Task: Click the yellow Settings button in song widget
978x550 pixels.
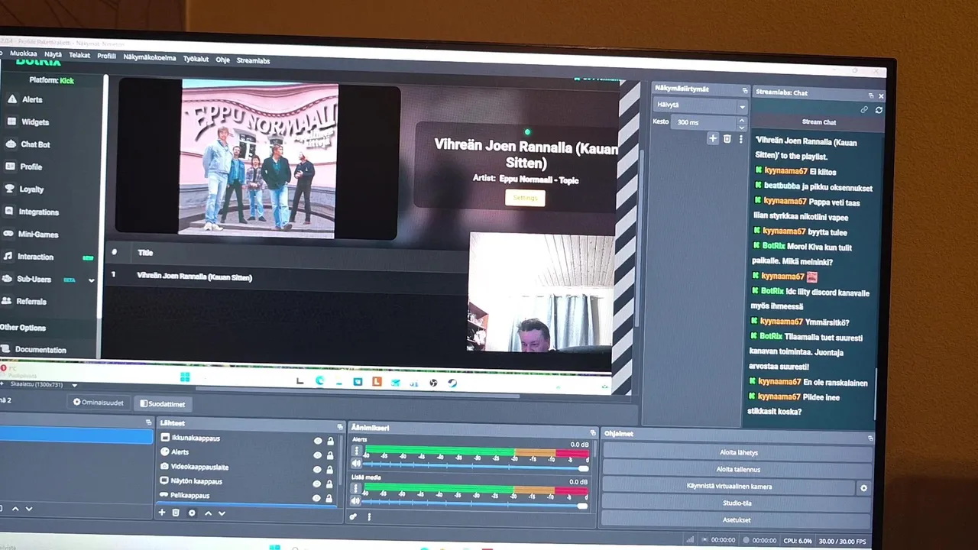Action: [525, 198]
